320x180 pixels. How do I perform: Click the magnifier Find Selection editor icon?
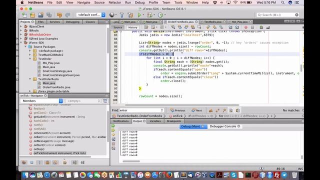(x=173, y=27)
